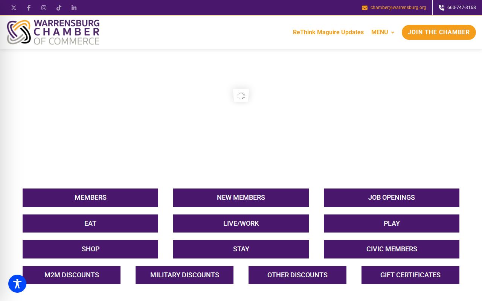The image size is (482, 301).
Task: View CIVIC MEMBERS listing
Action: 392,249
